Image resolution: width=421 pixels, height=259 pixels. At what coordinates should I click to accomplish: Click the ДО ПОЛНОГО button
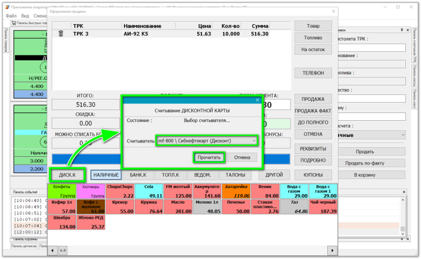pyautogui.click(x=313, y=123)
